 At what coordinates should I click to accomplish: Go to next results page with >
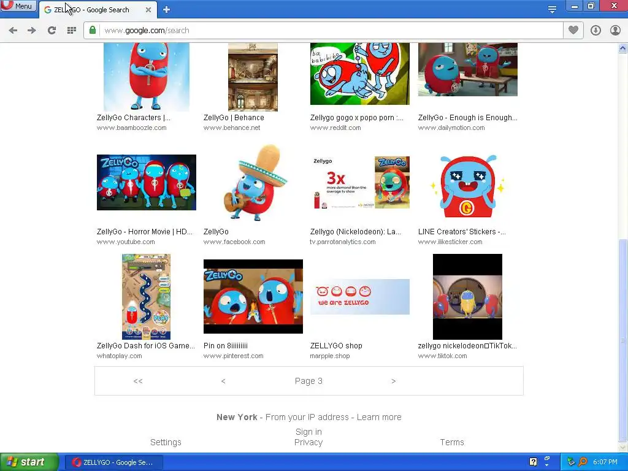[393, 381]
